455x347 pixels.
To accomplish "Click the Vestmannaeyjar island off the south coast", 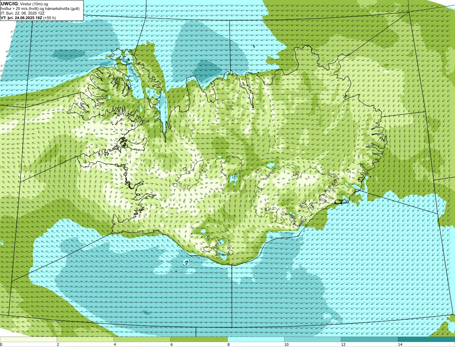I will coord(186,263).
